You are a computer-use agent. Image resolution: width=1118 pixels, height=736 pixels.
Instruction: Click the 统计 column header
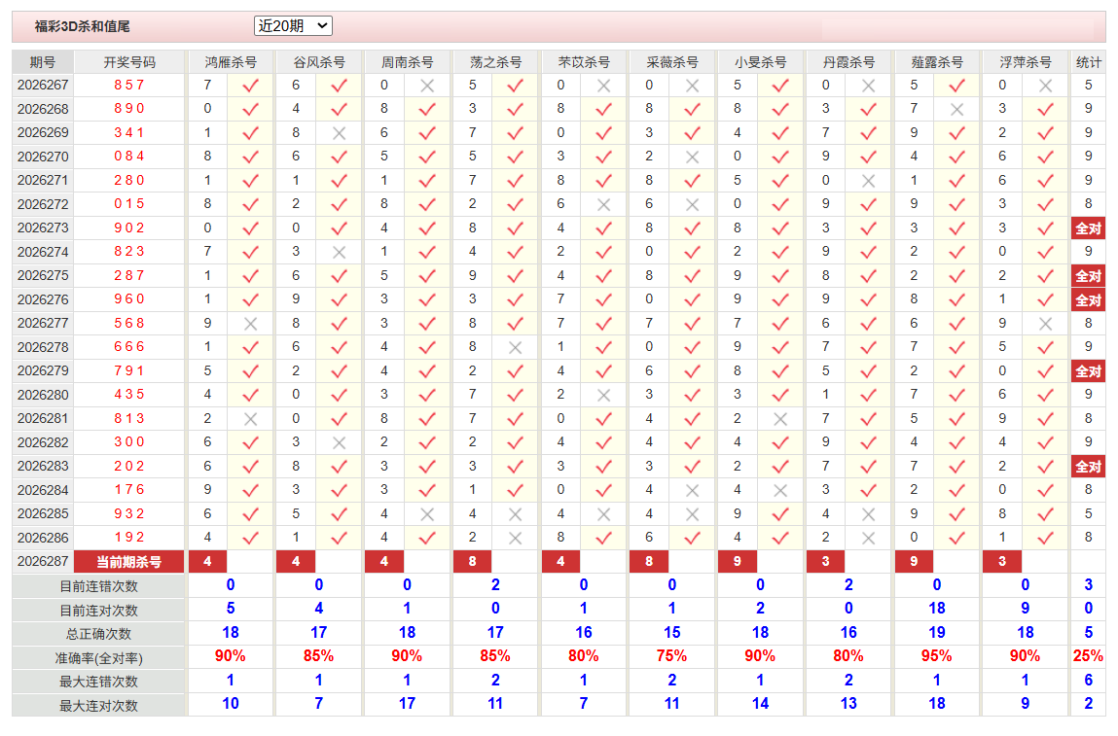tap(1088, 62)
